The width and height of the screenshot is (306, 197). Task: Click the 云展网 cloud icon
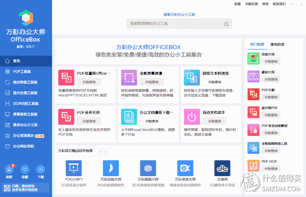[222, 168]
